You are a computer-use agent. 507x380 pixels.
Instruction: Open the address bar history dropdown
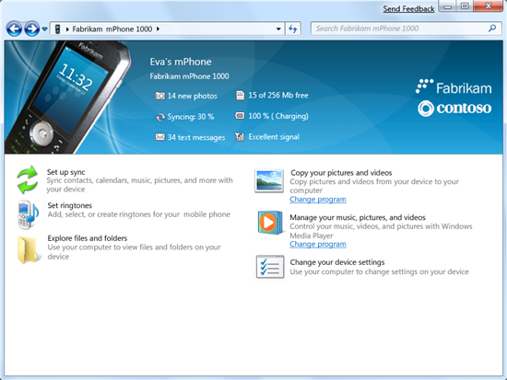point(278,29)
